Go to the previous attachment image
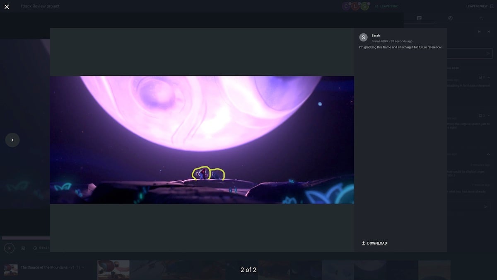The width and height of the screenshot is (497, 280). (x=12, y=140)
